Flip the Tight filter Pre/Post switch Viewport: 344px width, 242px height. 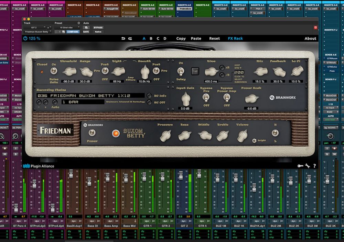(105, 71)
